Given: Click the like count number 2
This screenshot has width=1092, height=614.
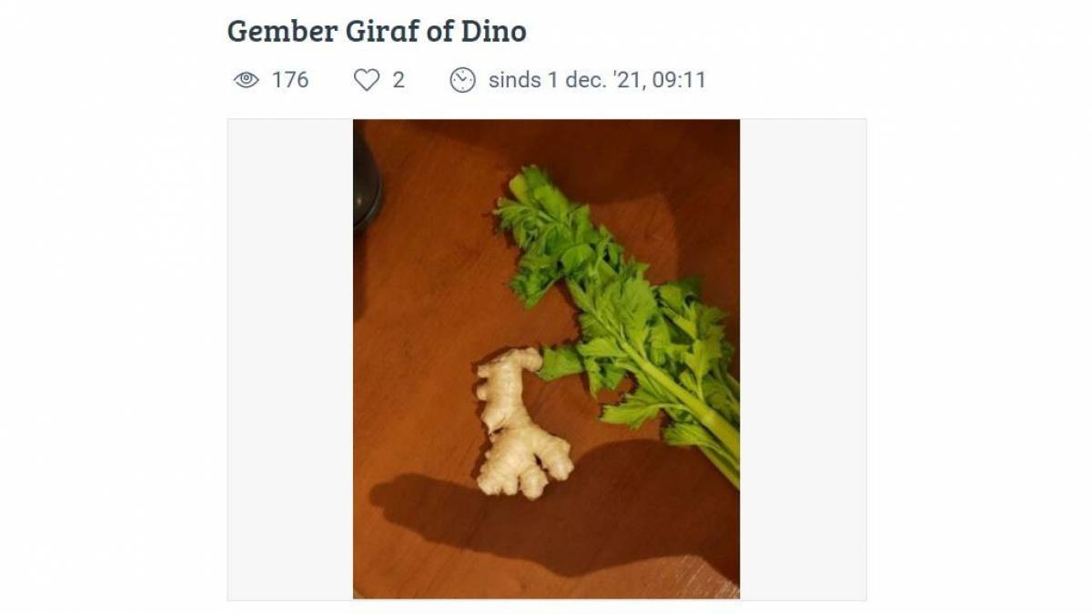Looking at the screenshot, I should pyautogui.click(x=399, y=80).
